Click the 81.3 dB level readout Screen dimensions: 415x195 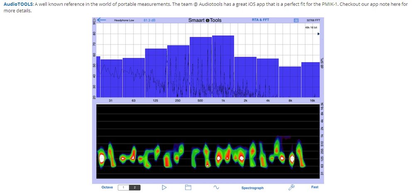pos(149,20)
